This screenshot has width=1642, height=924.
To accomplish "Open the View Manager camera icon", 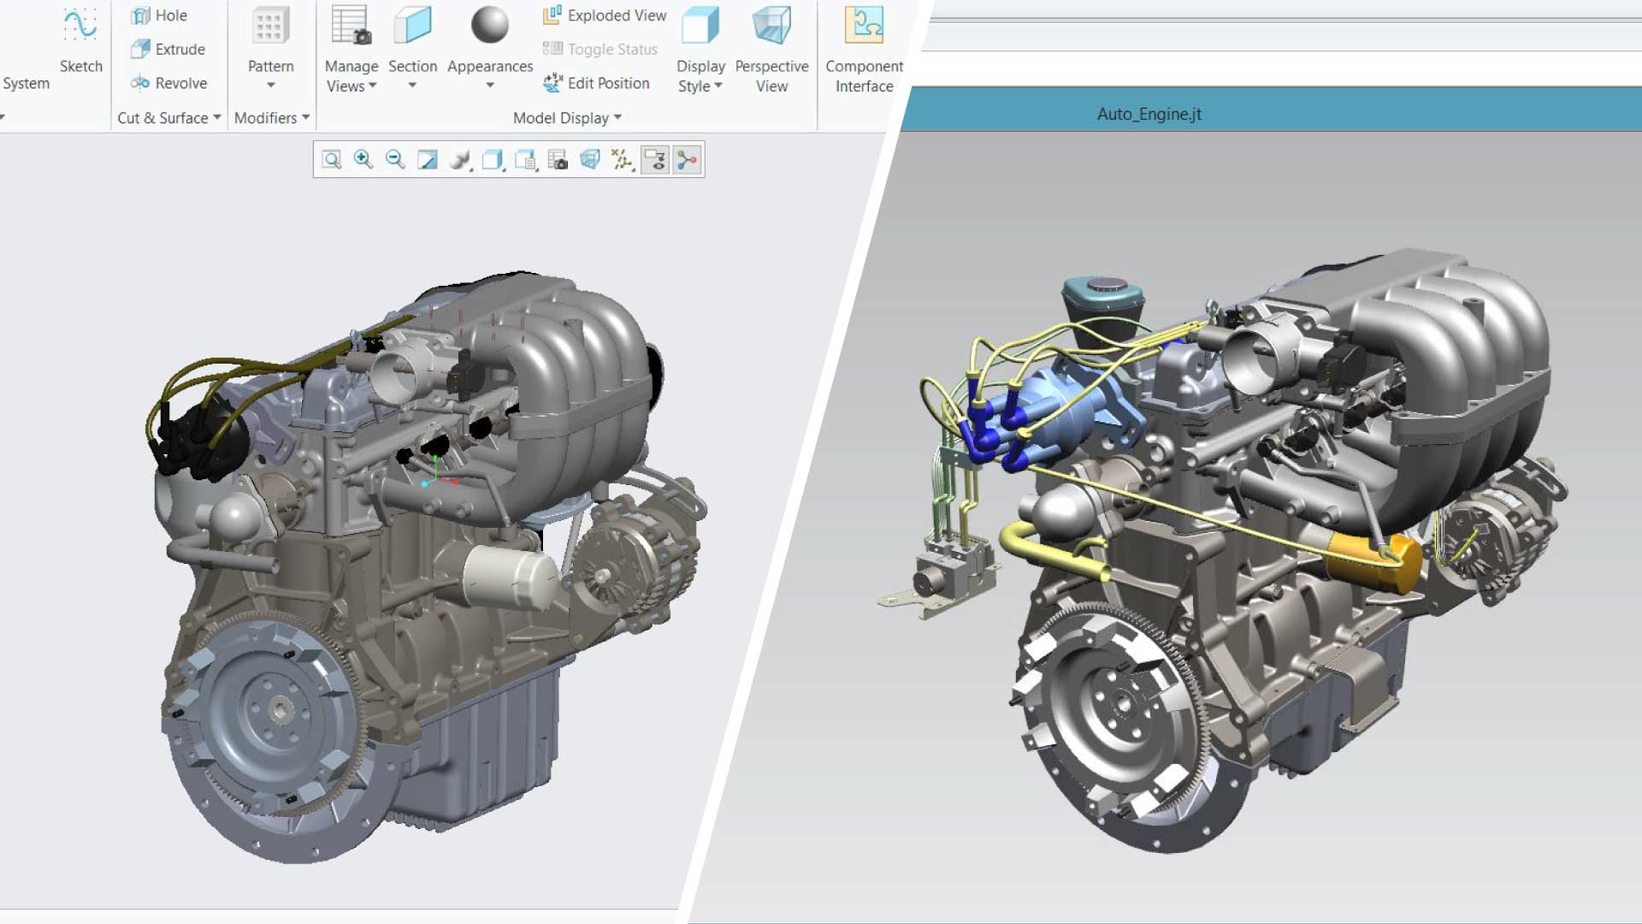I will click(558, 159).
